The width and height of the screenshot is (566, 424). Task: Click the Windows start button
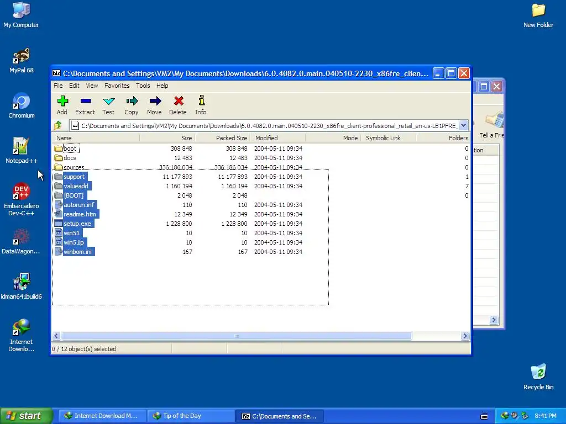27,416
